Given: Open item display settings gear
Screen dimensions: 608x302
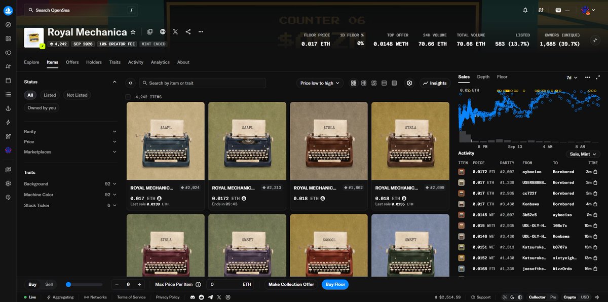Looking at the screenshot, I should (x=409, y=83).
